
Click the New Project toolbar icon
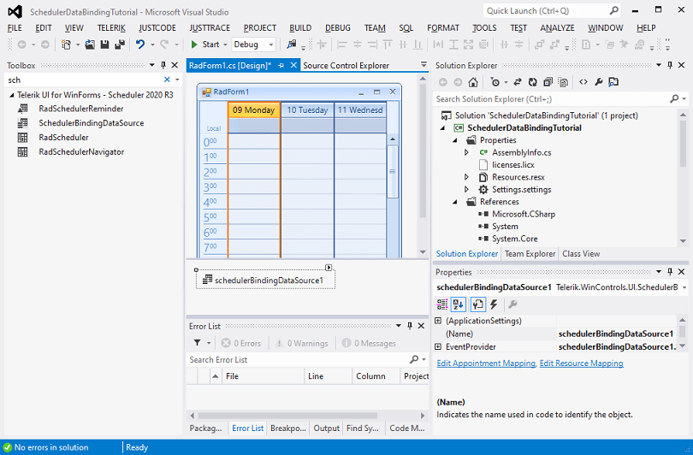(66, 44)
